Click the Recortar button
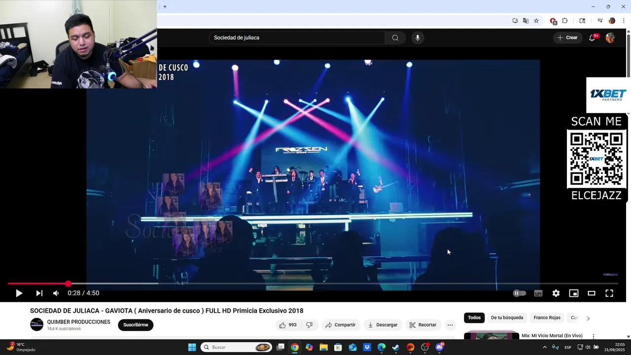Image resolution: width=631 pixels, height=355 pixels. point(423,325)
